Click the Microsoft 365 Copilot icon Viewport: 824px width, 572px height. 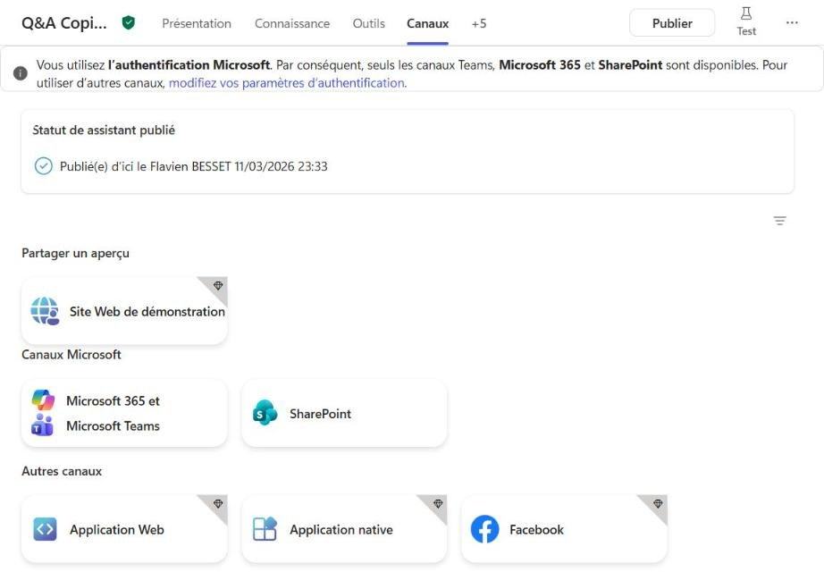[43, 400]
